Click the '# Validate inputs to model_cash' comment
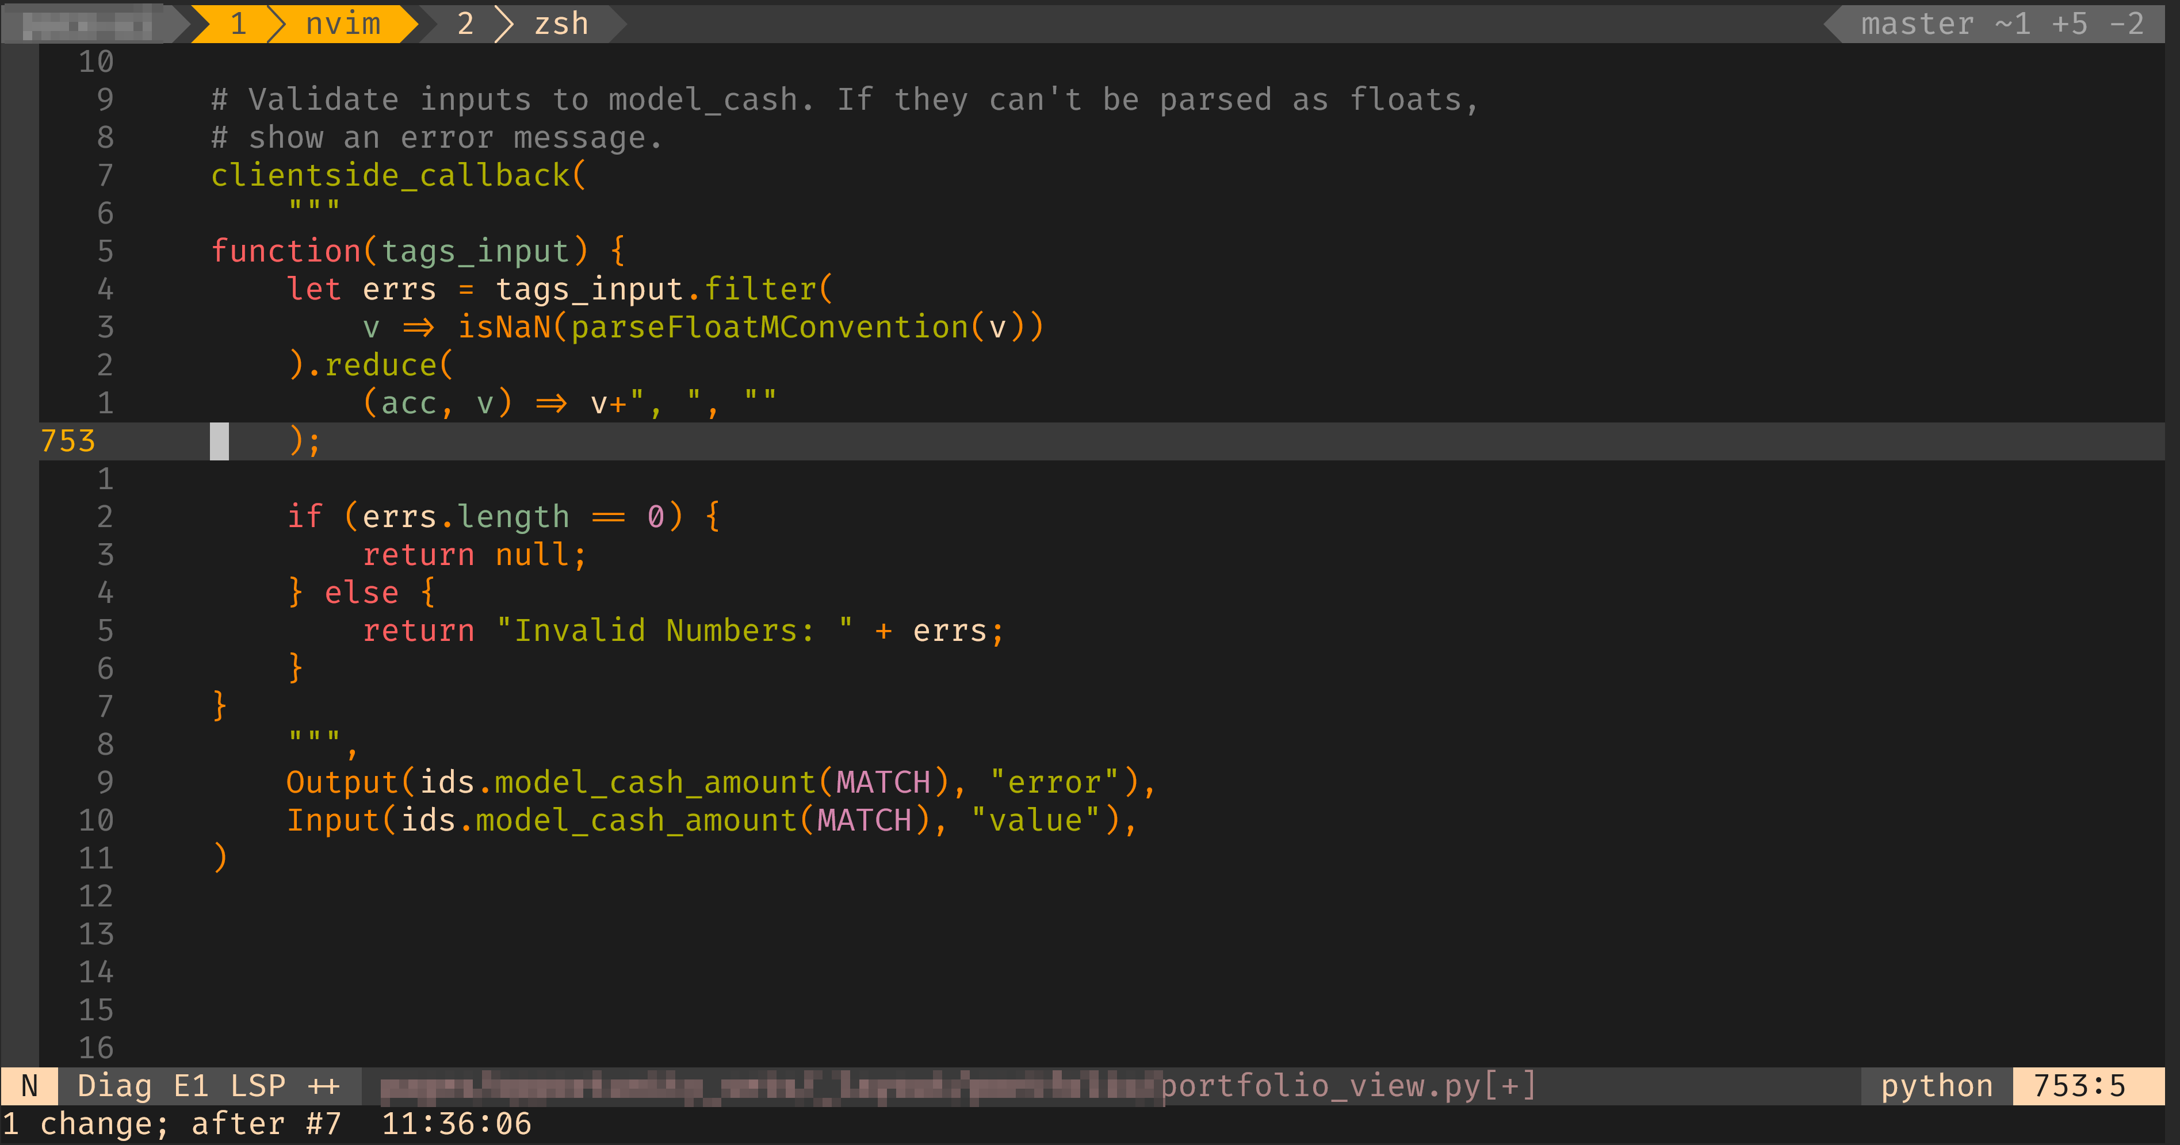Screen dimensions: 2180x1145 coord(844,100)
